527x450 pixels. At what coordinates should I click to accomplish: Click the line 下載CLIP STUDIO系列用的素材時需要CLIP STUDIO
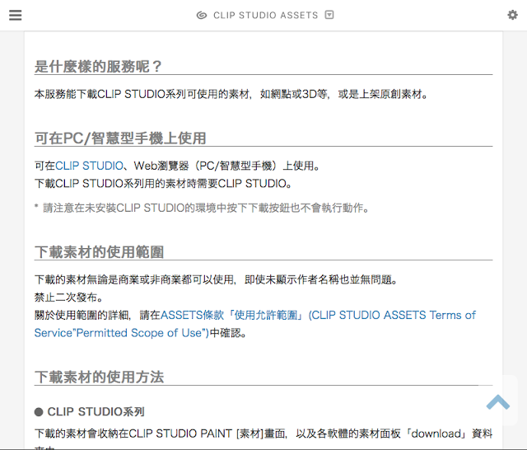click(163, 184)
